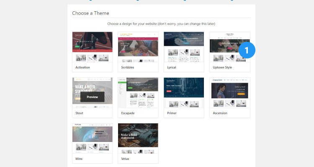314x167 pixels.
Task: Click the Scribbles theme name label
Action: coord(128,67)
